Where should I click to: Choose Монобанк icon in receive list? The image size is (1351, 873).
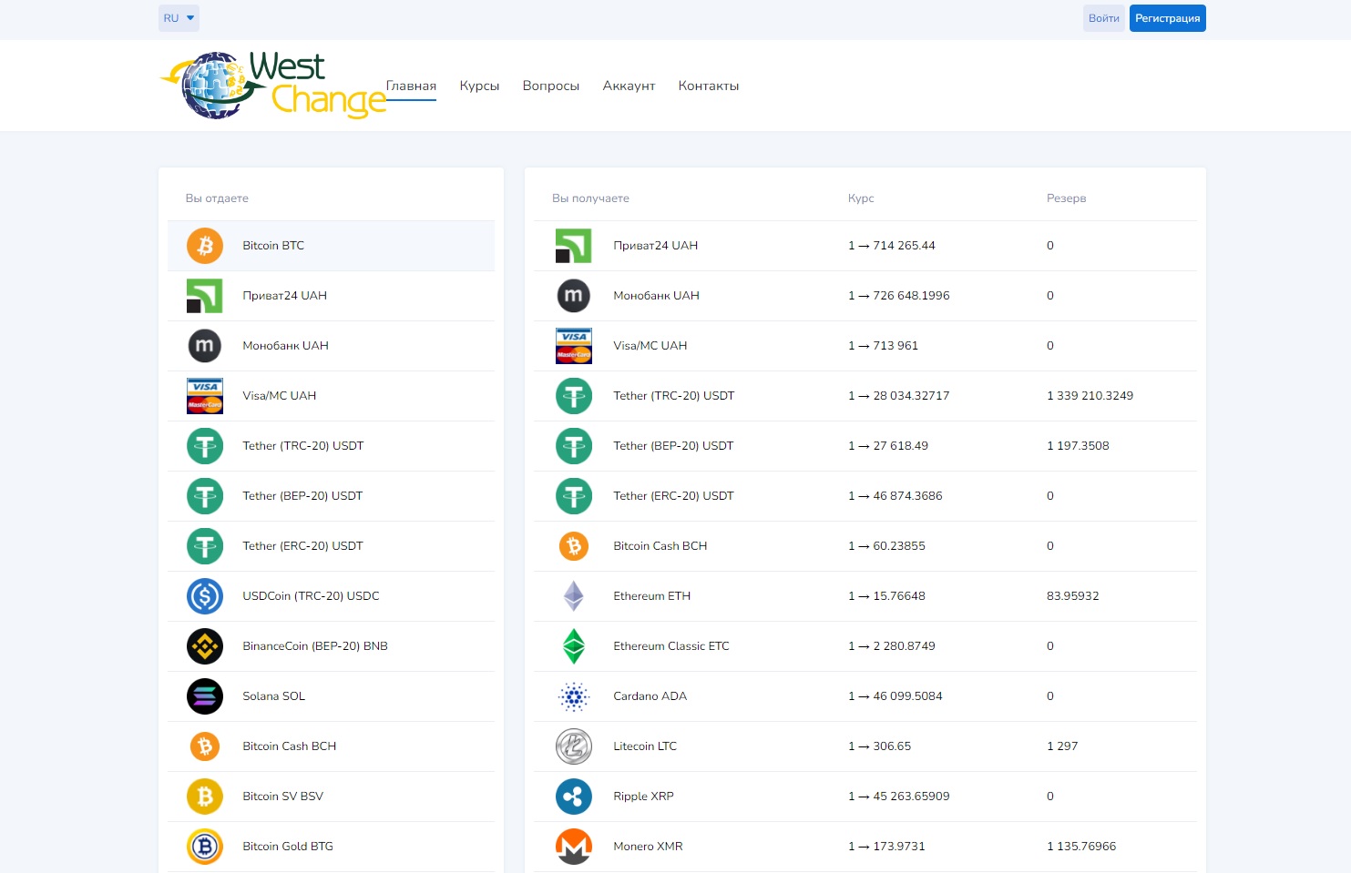574,296
